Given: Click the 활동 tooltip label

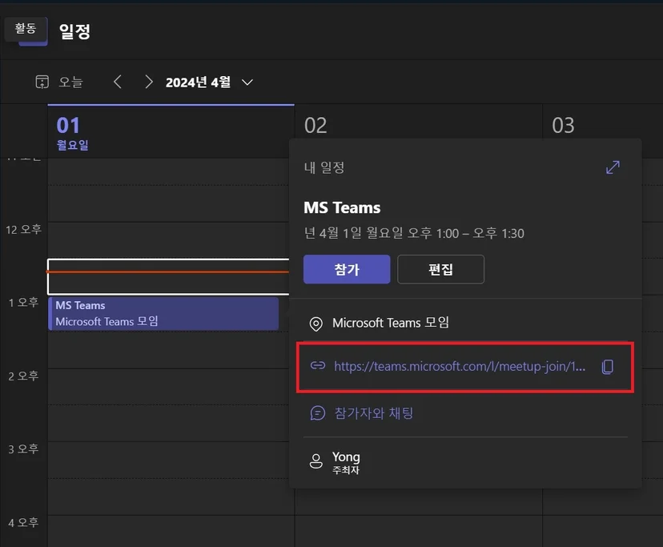Looking at the screenshot, I should point(26,28).
